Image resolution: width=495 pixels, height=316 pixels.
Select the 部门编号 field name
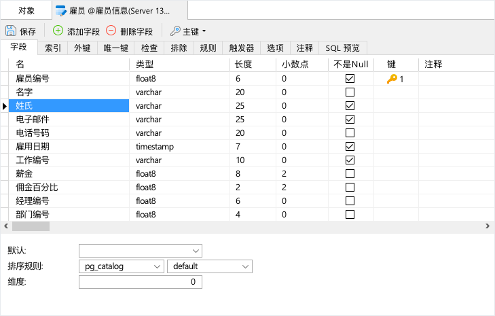coord(33,214)
